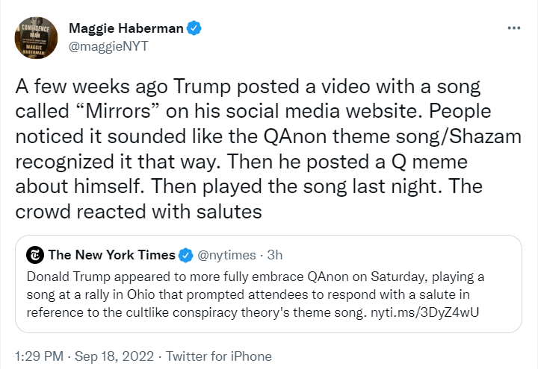The height and width of the screenshot is (369, 541).
Task: Click the Twitter for iPhone source label
Action: 219,356
